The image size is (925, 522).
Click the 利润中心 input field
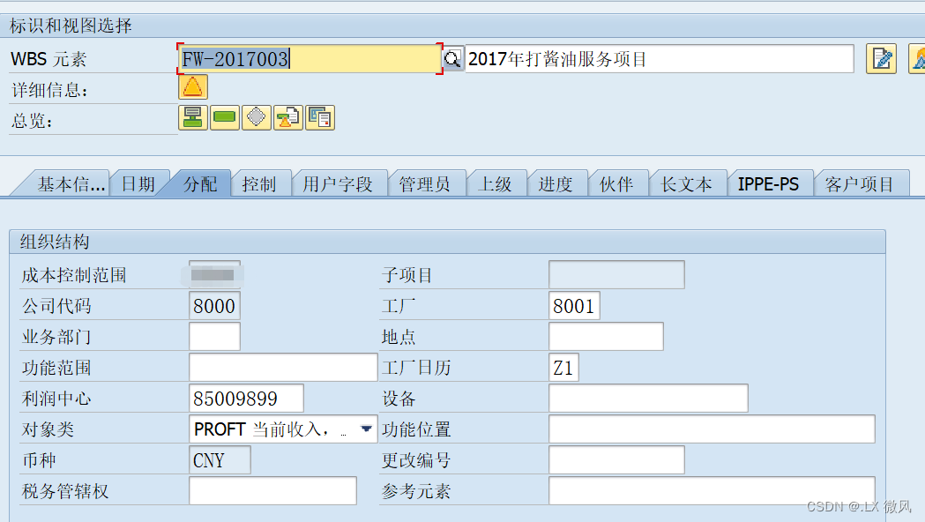(x=246, y=398)
